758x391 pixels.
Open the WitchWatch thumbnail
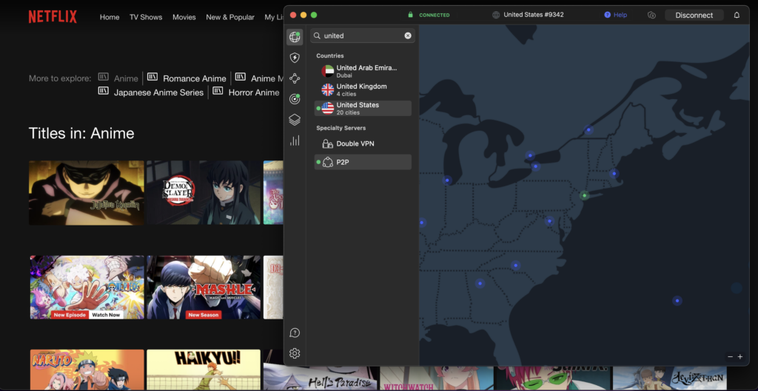coord(437,378)
